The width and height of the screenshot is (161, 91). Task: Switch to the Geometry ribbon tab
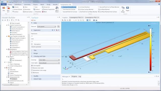(27, 5)
